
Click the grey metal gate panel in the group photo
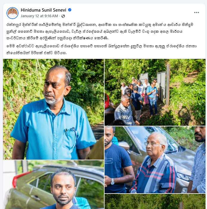click(x=161, y=87)
